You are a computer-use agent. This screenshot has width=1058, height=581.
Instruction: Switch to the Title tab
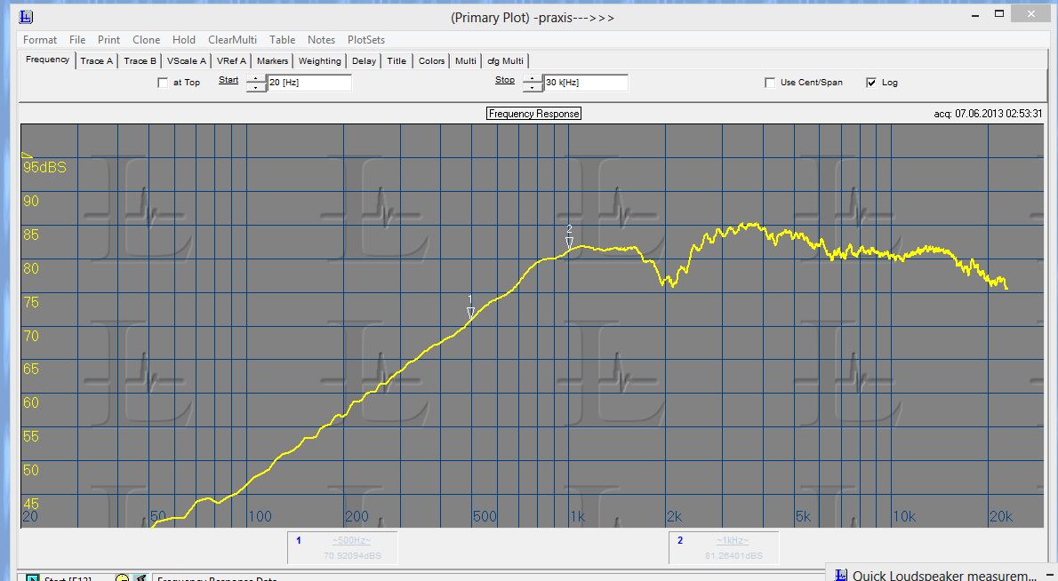coord(397,60)
